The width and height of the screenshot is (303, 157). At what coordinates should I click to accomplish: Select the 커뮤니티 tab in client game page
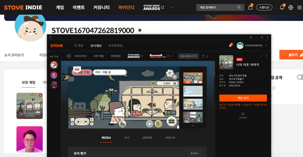click(x=170, y=138)
